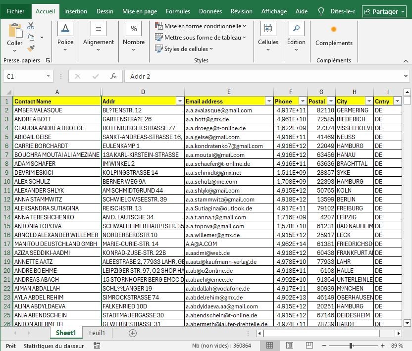
Task: Add a new sheet with plus icon
Action: (133, 333)
